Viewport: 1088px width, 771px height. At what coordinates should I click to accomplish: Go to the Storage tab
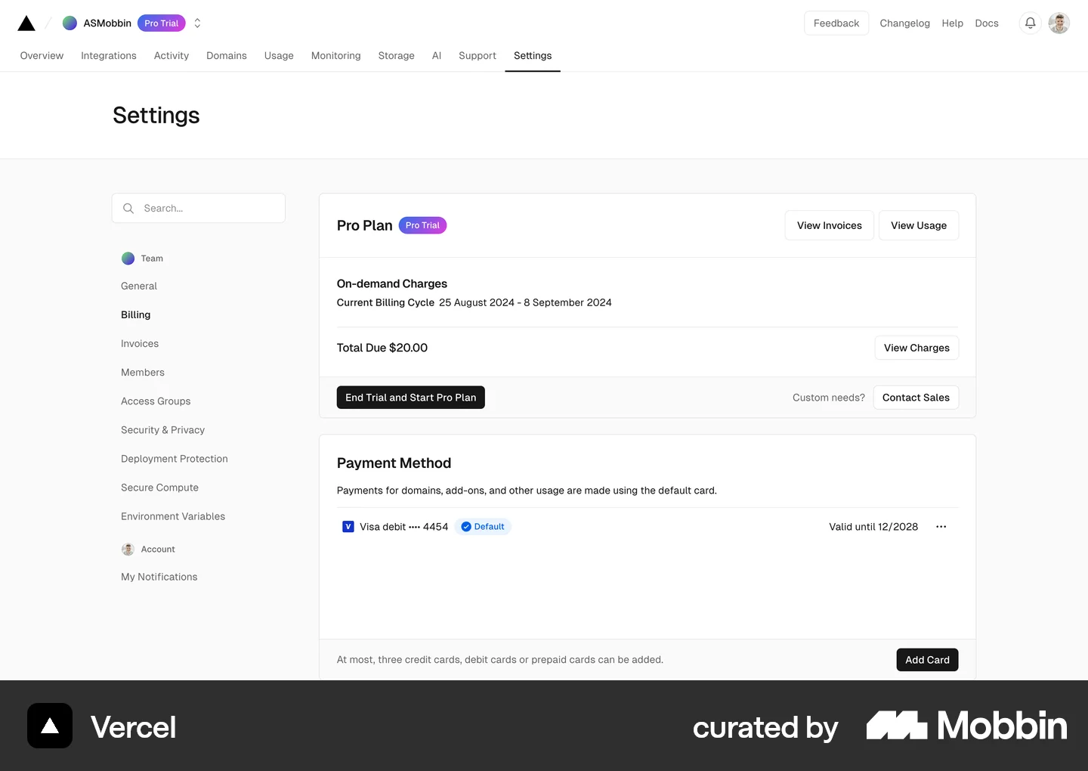397,56
